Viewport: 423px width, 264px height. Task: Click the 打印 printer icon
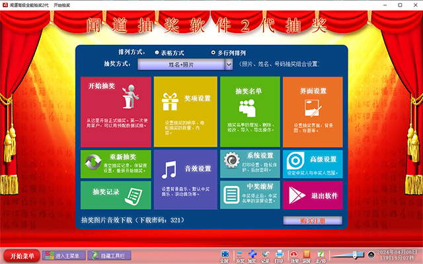click(279, 256)
